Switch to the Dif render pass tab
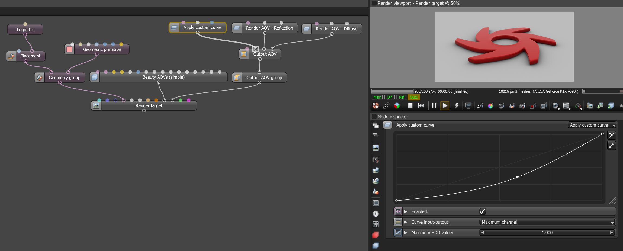 (x=390, y=97)
